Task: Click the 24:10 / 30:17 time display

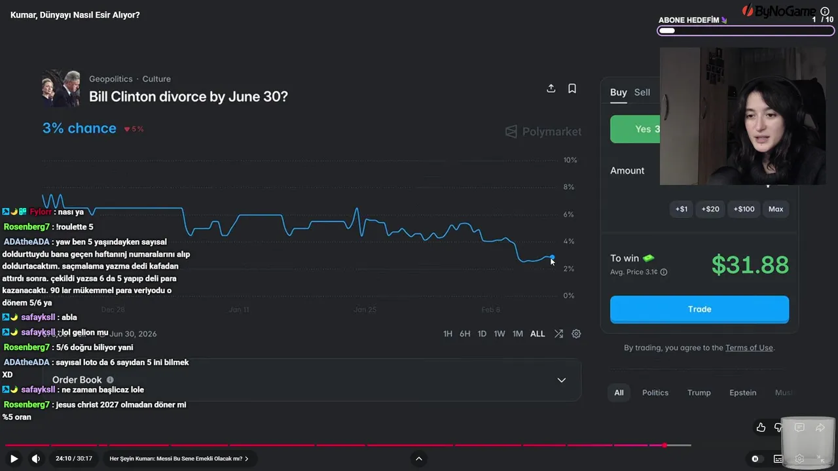Action: pyautogui.click(x=73, y=459)
